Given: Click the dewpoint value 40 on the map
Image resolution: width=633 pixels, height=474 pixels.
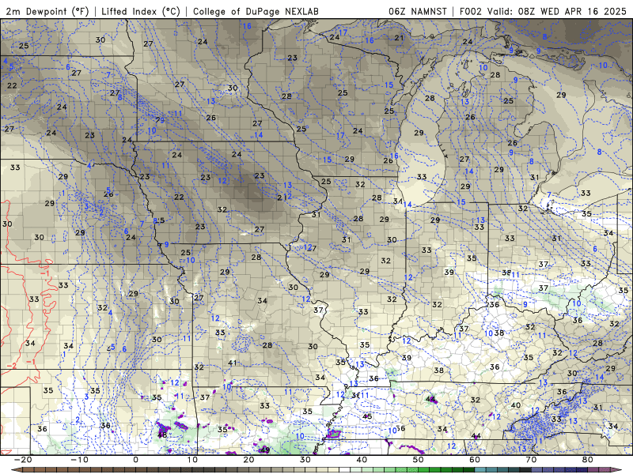Looking at the screenshot, I should click(516, 405).
